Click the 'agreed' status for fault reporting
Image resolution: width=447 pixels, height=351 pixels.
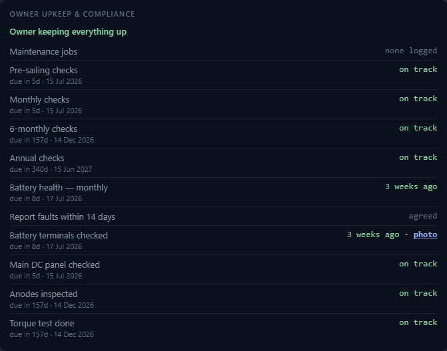click(423, 216)
